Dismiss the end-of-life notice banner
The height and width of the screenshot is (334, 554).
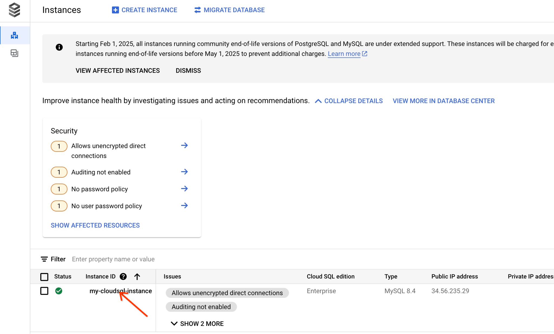pos(188,70)
